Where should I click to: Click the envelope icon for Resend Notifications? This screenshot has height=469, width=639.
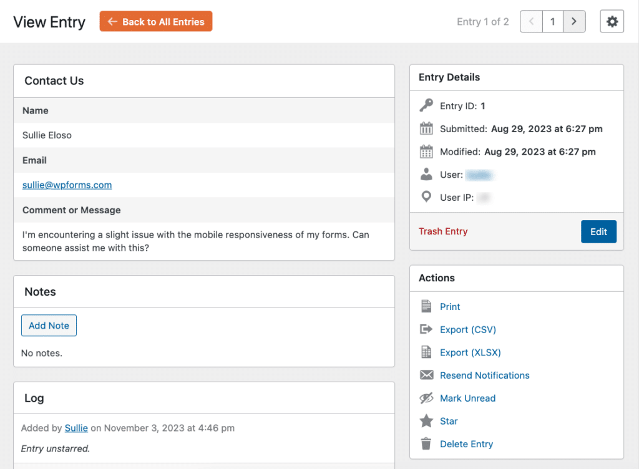tap(426, 375)
